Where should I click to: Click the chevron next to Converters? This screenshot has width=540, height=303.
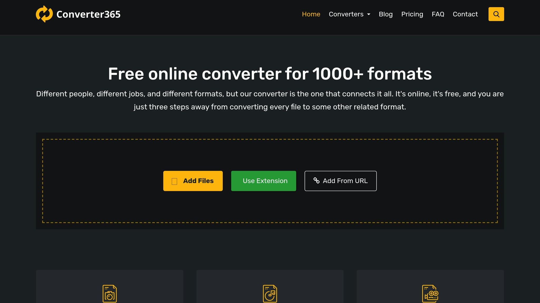pos(369,14)
